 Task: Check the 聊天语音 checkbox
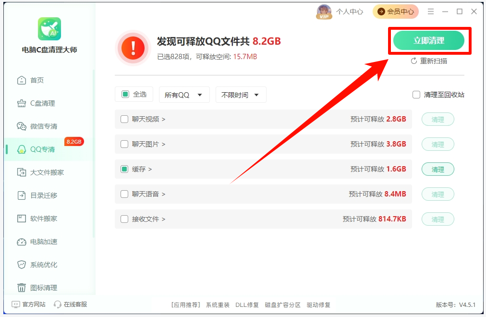click(x=124, y=194)
